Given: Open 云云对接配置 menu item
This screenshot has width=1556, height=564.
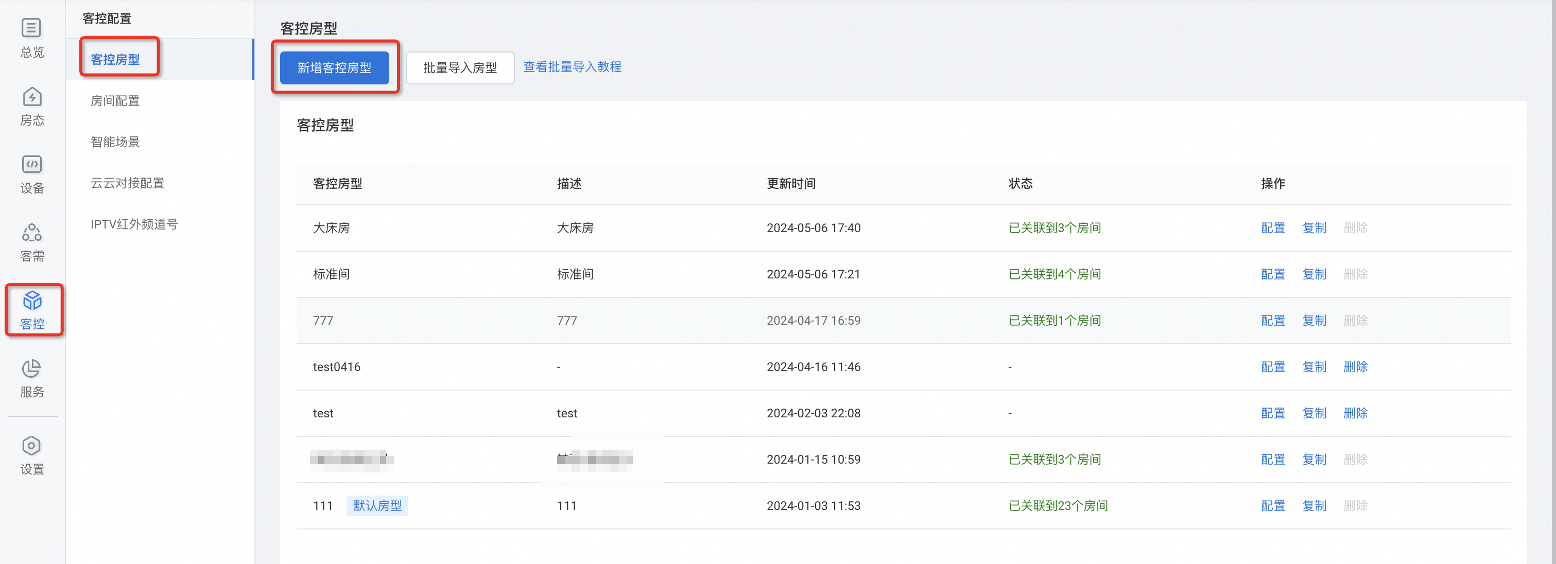Looking at the screenshot, I should 128,182.
